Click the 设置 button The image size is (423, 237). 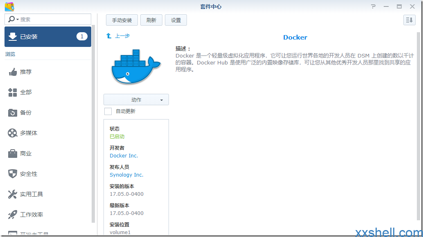(x=176, y=20)
